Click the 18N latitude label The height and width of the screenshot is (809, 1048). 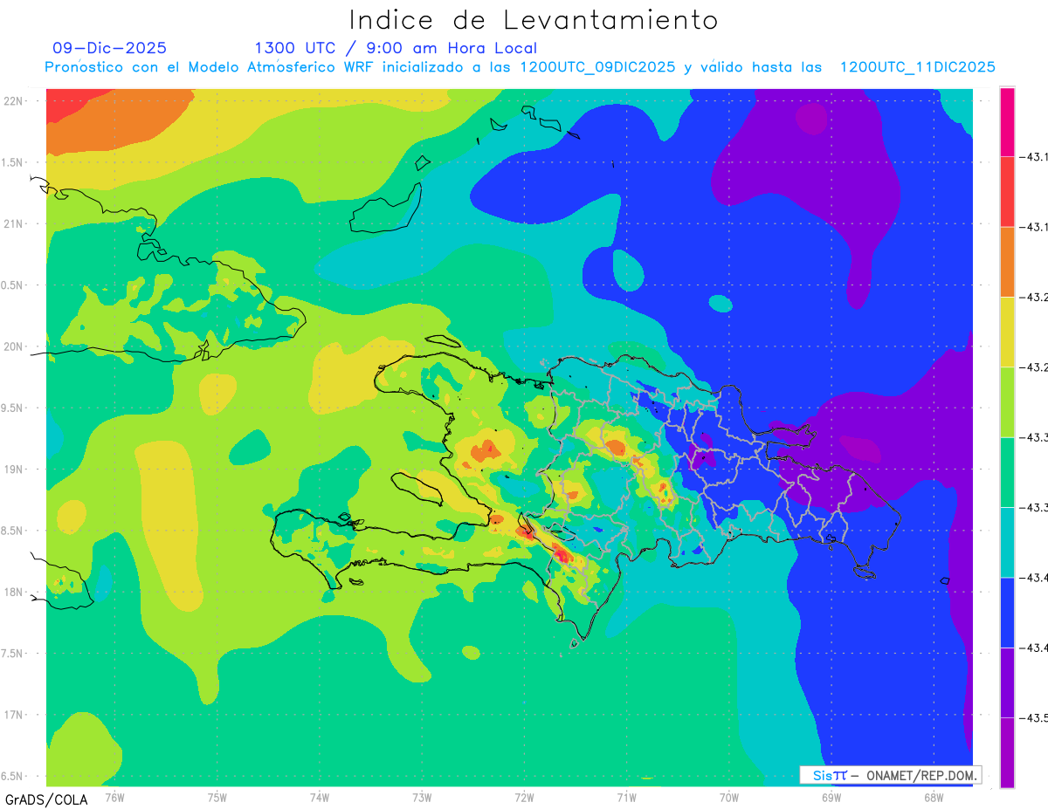pyautogui.click(x=15, y=592)
